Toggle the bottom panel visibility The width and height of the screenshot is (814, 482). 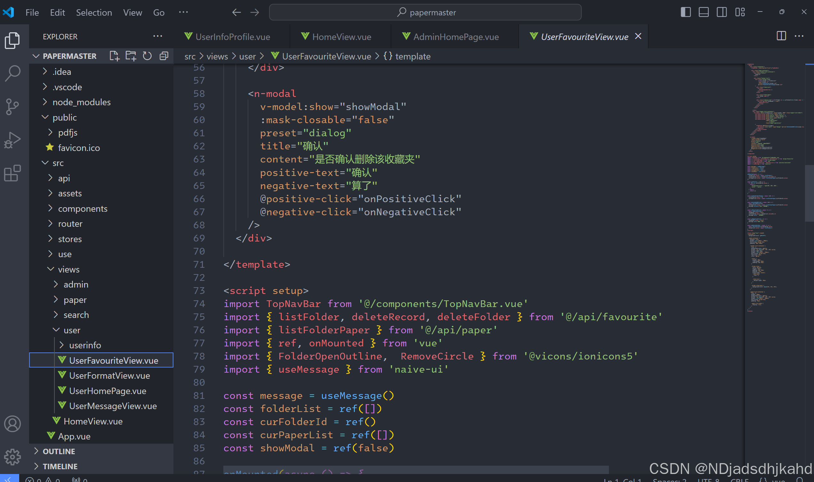704,12
